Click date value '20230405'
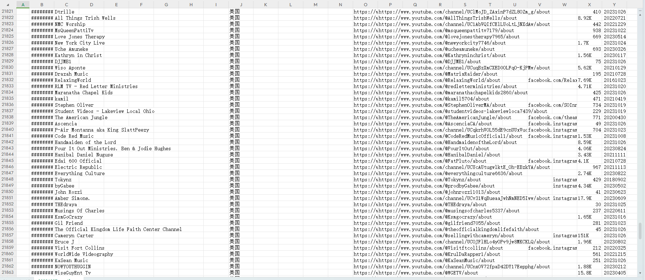This screenshot has height=280, width=645. [x=615, y=273]
